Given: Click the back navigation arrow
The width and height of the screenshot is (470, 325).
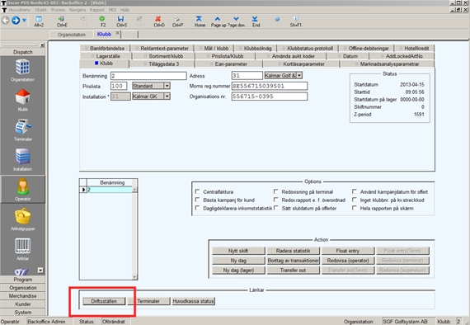Looking at the screenshot, I should click(x=6, y=21).
